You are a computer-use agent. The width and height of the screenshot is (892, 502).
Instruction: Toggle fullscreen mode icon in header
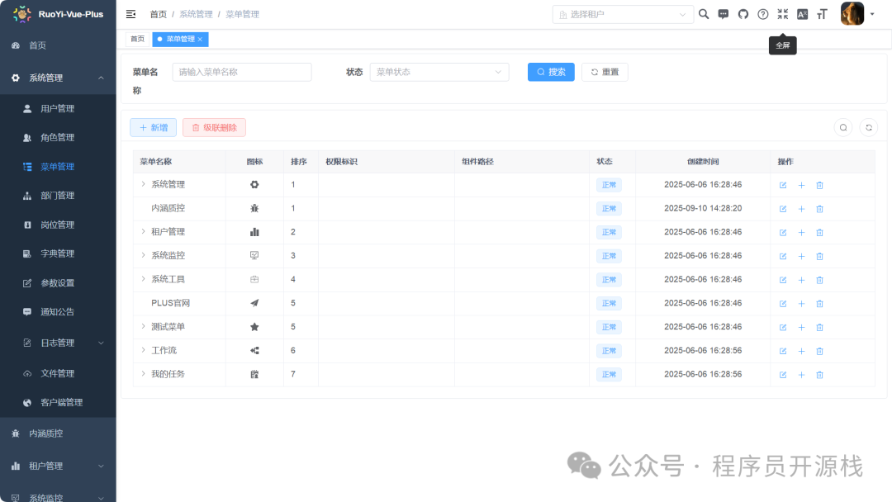coord(783,14)
